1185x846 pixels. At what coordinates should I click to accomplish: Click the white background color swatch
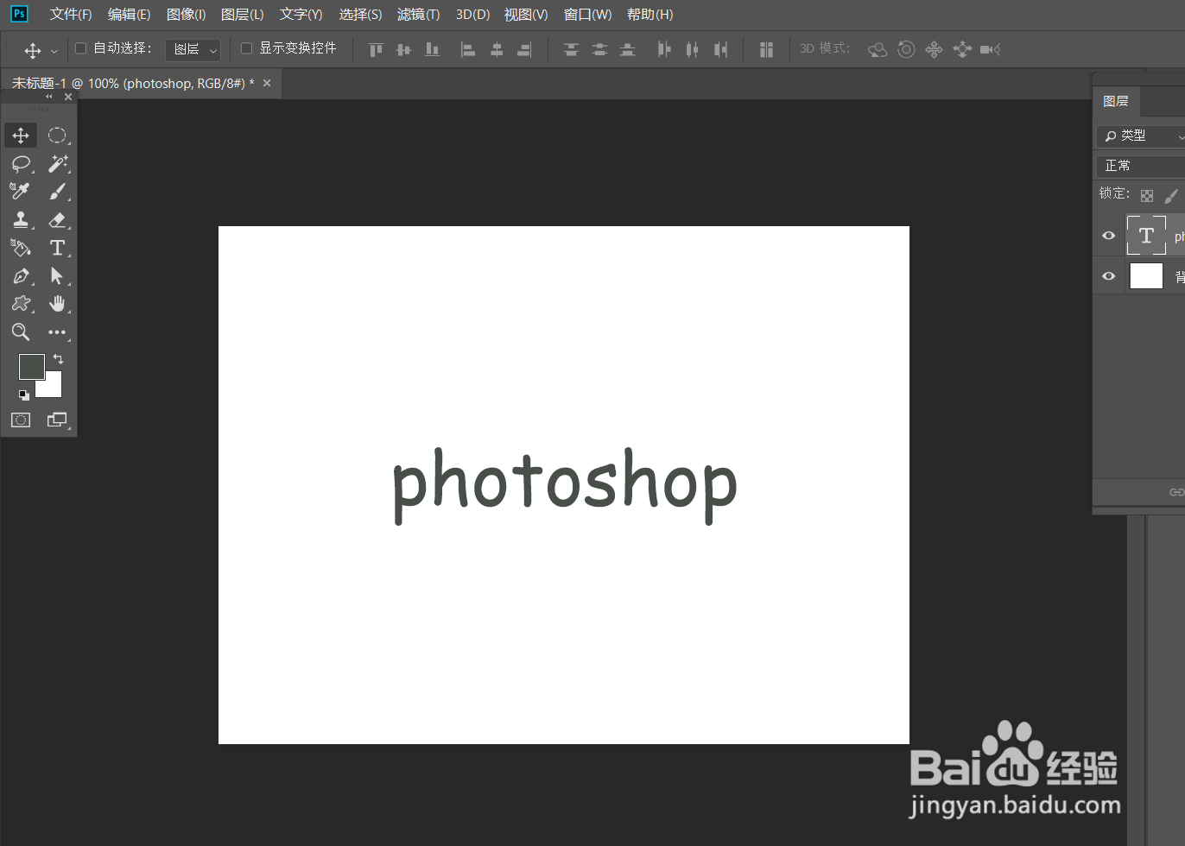(x=52, y=388)
